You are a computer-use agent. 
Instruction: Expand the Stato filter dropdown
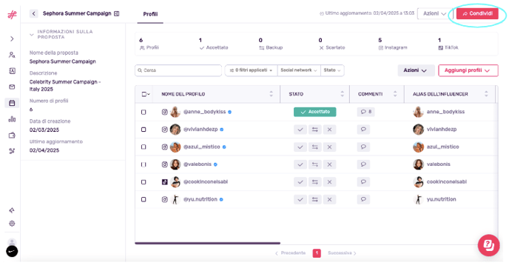point(332,70)
